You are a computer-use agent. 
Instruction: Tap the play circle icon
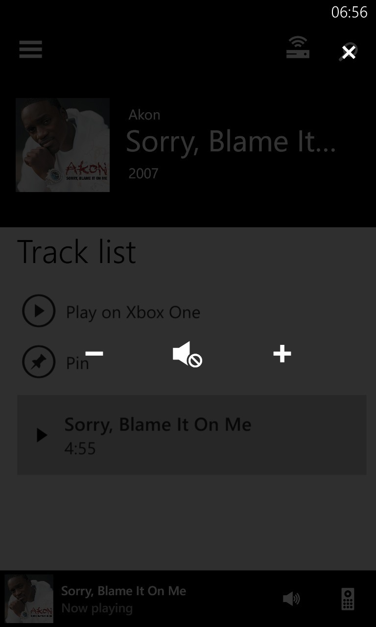[x=39, y=311]
